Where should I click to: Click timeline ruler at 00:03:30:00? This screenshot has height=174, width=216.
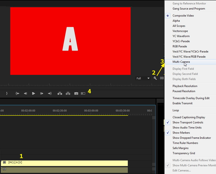[123, 111]
